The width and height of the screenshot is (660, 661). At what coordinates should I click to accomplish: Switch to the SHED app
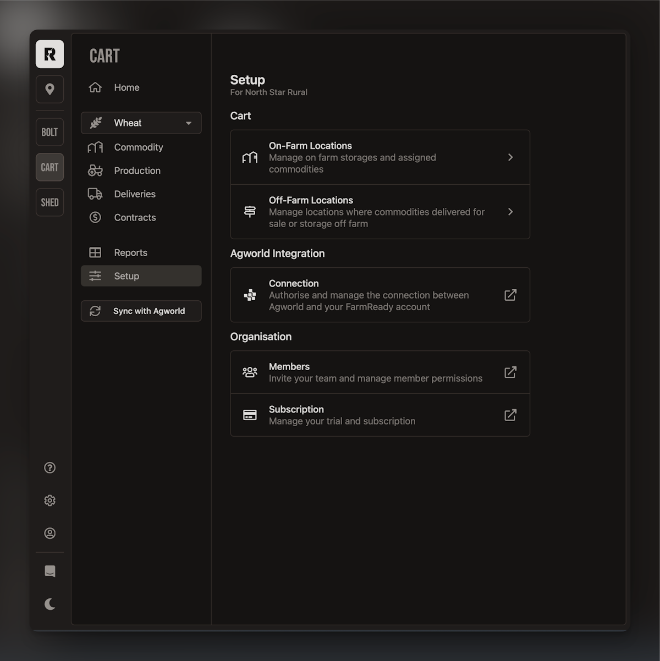point(50,202)
